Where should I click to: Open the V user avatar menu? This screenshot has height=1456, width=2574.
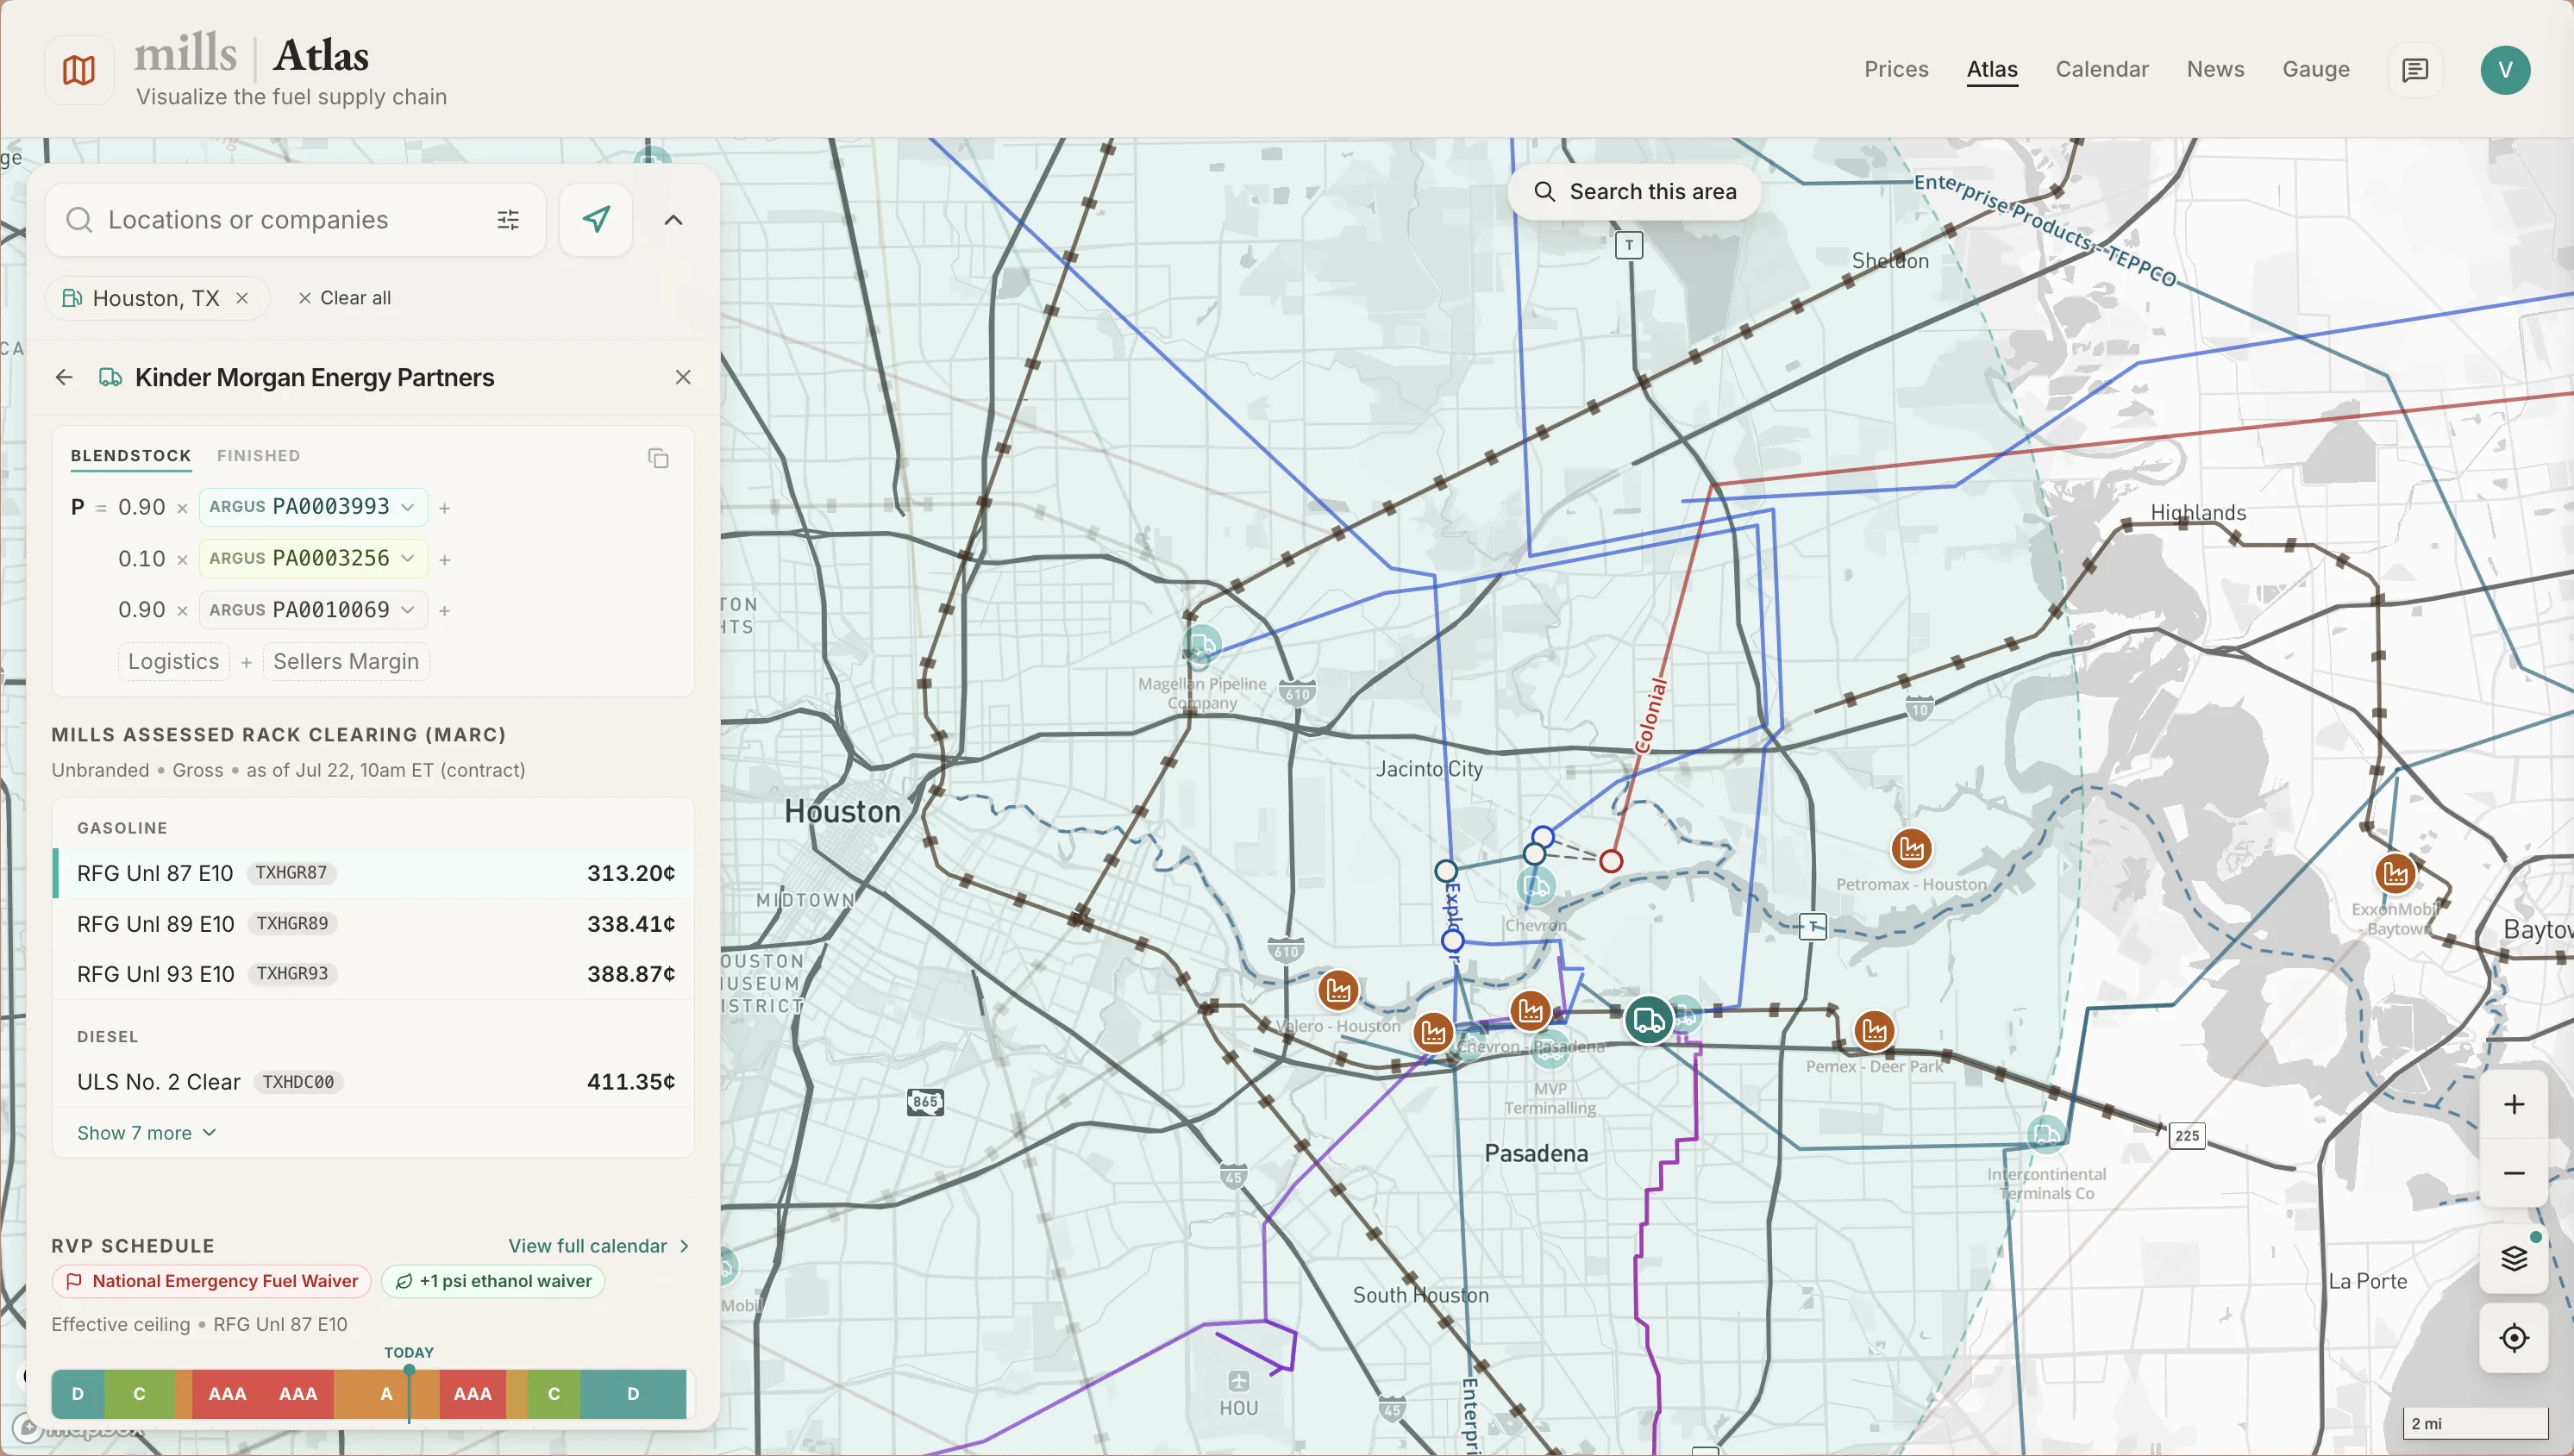click(x=2505, y=70)
